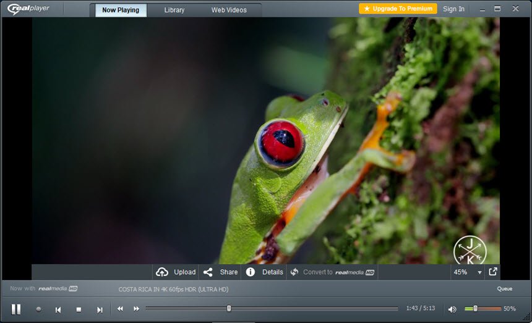Click the frog video frame
Image resolution: width=532 pixels, height=323 pixels.
pyautogui.click(x=265, y=141)
